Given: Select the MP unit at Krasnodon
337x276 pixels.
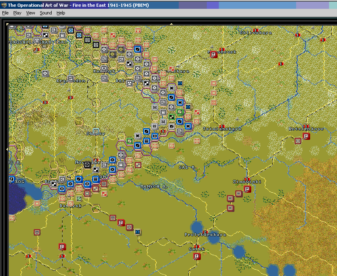Looking at the screenshot, I should tap(71, 79).
